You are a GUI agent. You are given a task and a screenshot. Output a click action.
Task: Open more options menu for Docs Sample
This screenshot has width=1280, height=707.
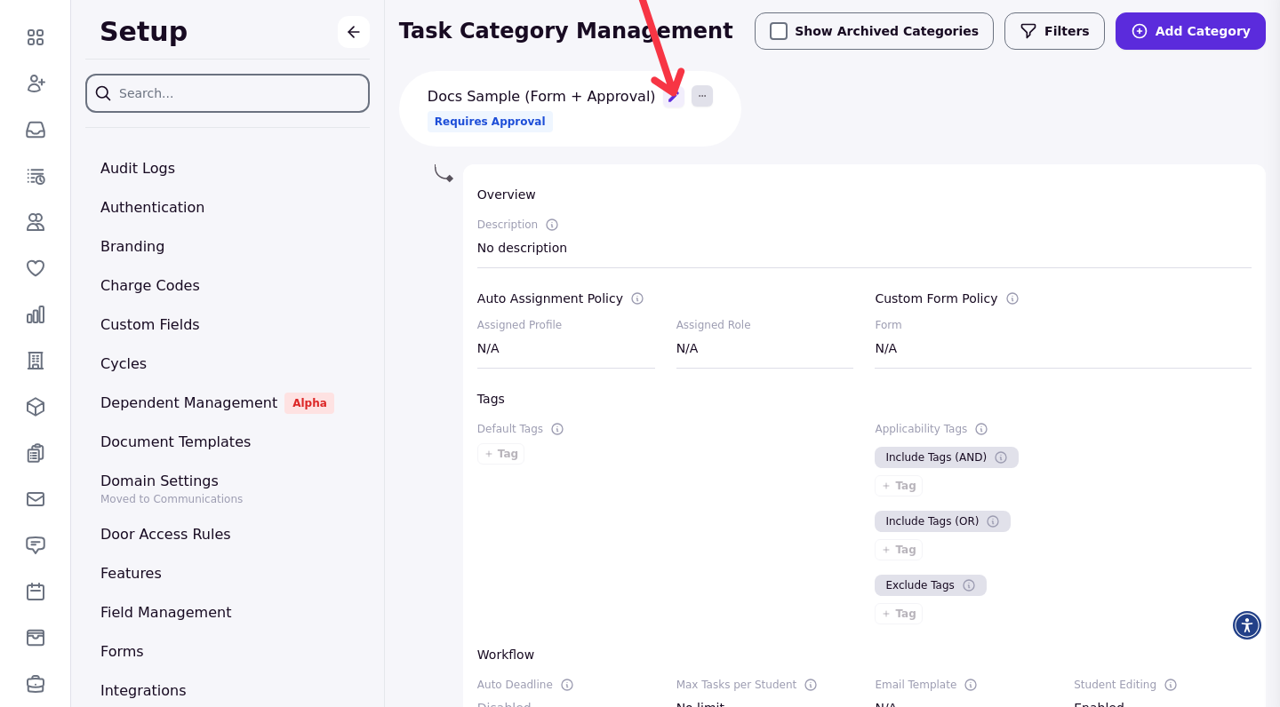(702, 96)
